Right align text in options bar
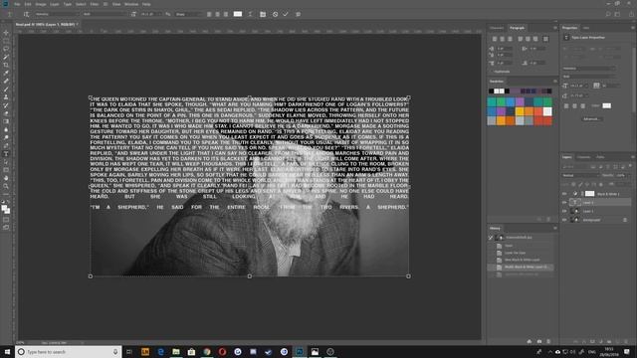The image size is (637, 358). [226, 14]
